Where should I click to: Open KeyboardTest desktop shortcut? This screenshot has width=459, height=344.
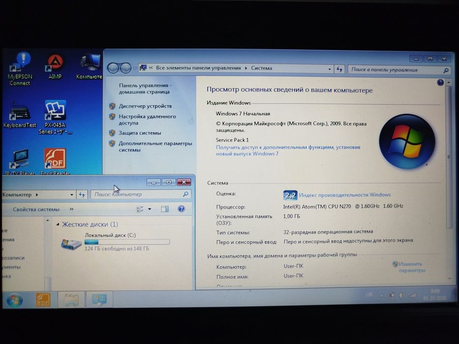click(x=20, y=115)
